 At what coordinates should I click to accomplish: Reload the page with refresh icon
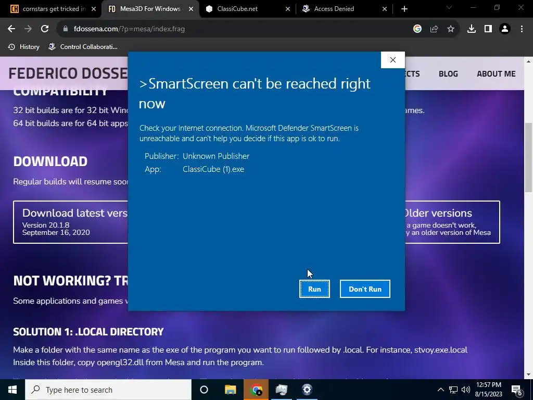45,29
